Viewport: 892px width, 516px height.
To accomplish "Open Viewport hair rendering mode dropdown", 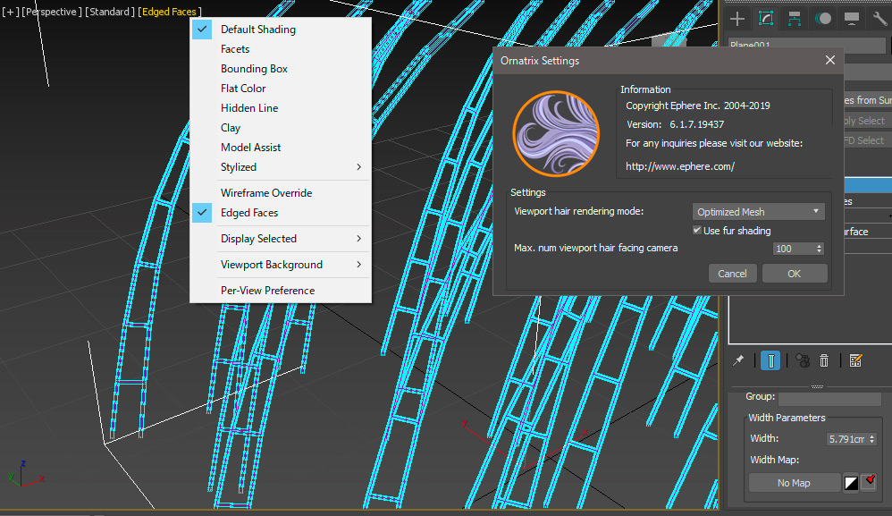I will [x=758, y=212].
